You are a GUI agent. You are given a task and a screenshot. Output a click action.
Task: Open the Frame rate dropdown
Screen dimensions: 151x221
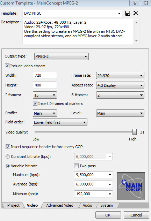coord(120,76)
